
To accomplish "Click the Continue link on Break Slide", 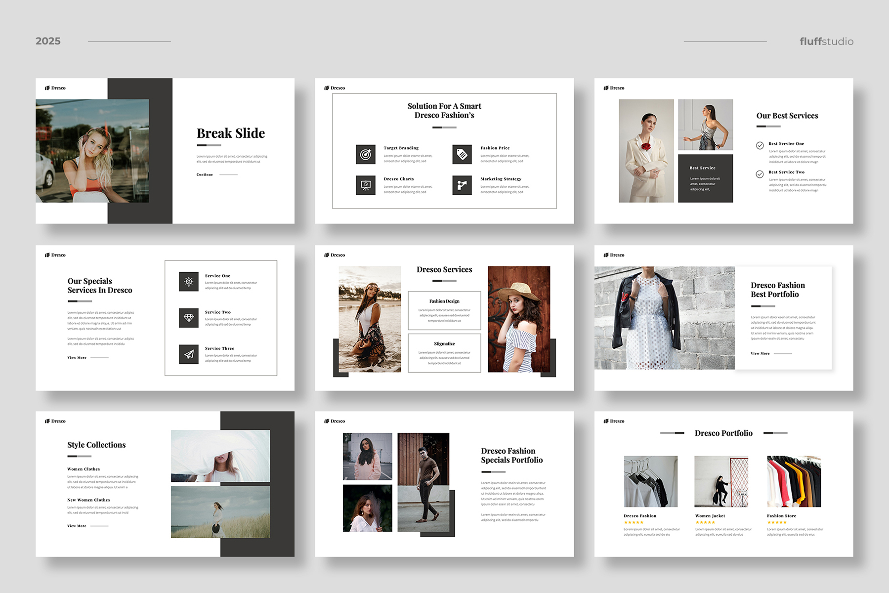I will [205, 174].
